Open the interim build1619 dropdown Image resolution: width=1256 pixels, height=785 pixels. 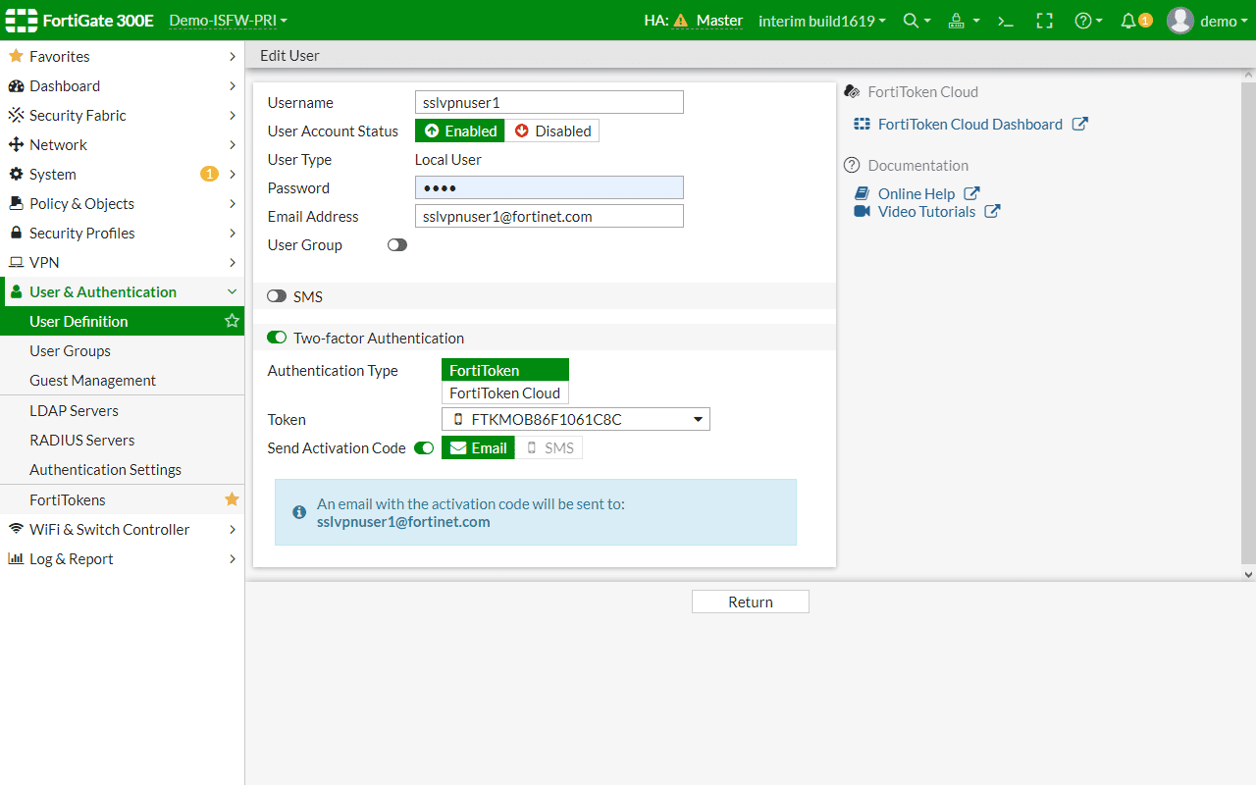point(822,21)
